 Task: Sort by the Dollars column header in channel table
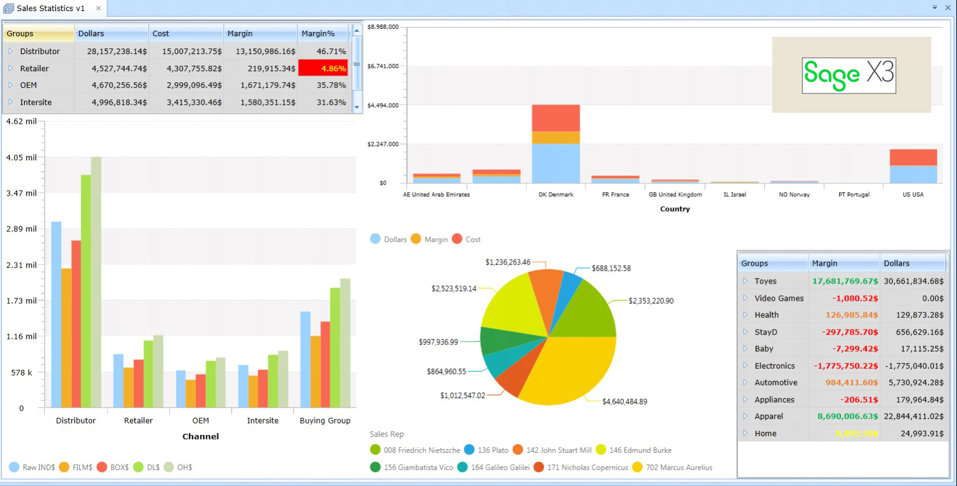click(111, 34)
